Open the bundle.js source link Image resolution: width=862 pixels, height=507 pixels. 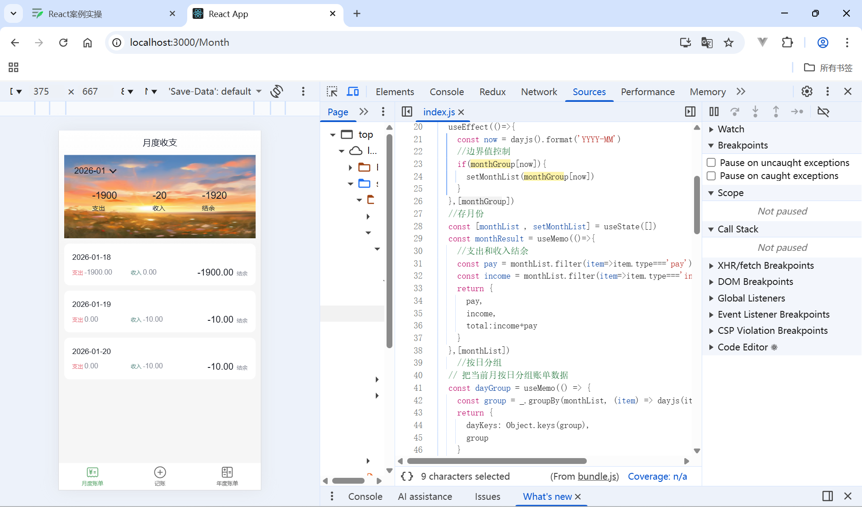pyautogui.click(x=598, y=476)
